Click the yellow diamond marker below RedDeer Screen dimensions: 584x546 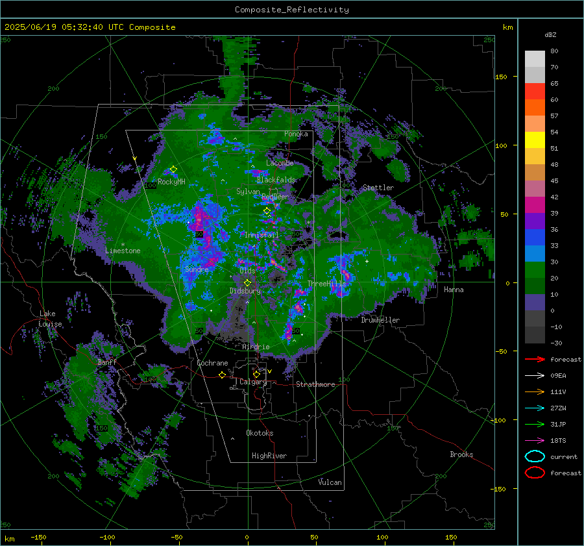[x=267, y=211]
